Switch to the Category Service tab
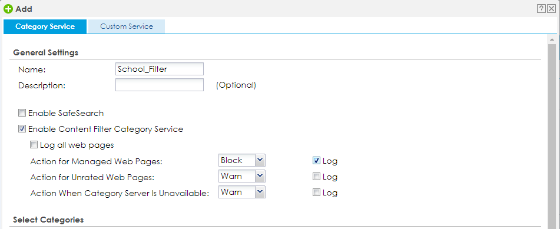The height and width of the screenshot is (229, 560). point(45,26)
